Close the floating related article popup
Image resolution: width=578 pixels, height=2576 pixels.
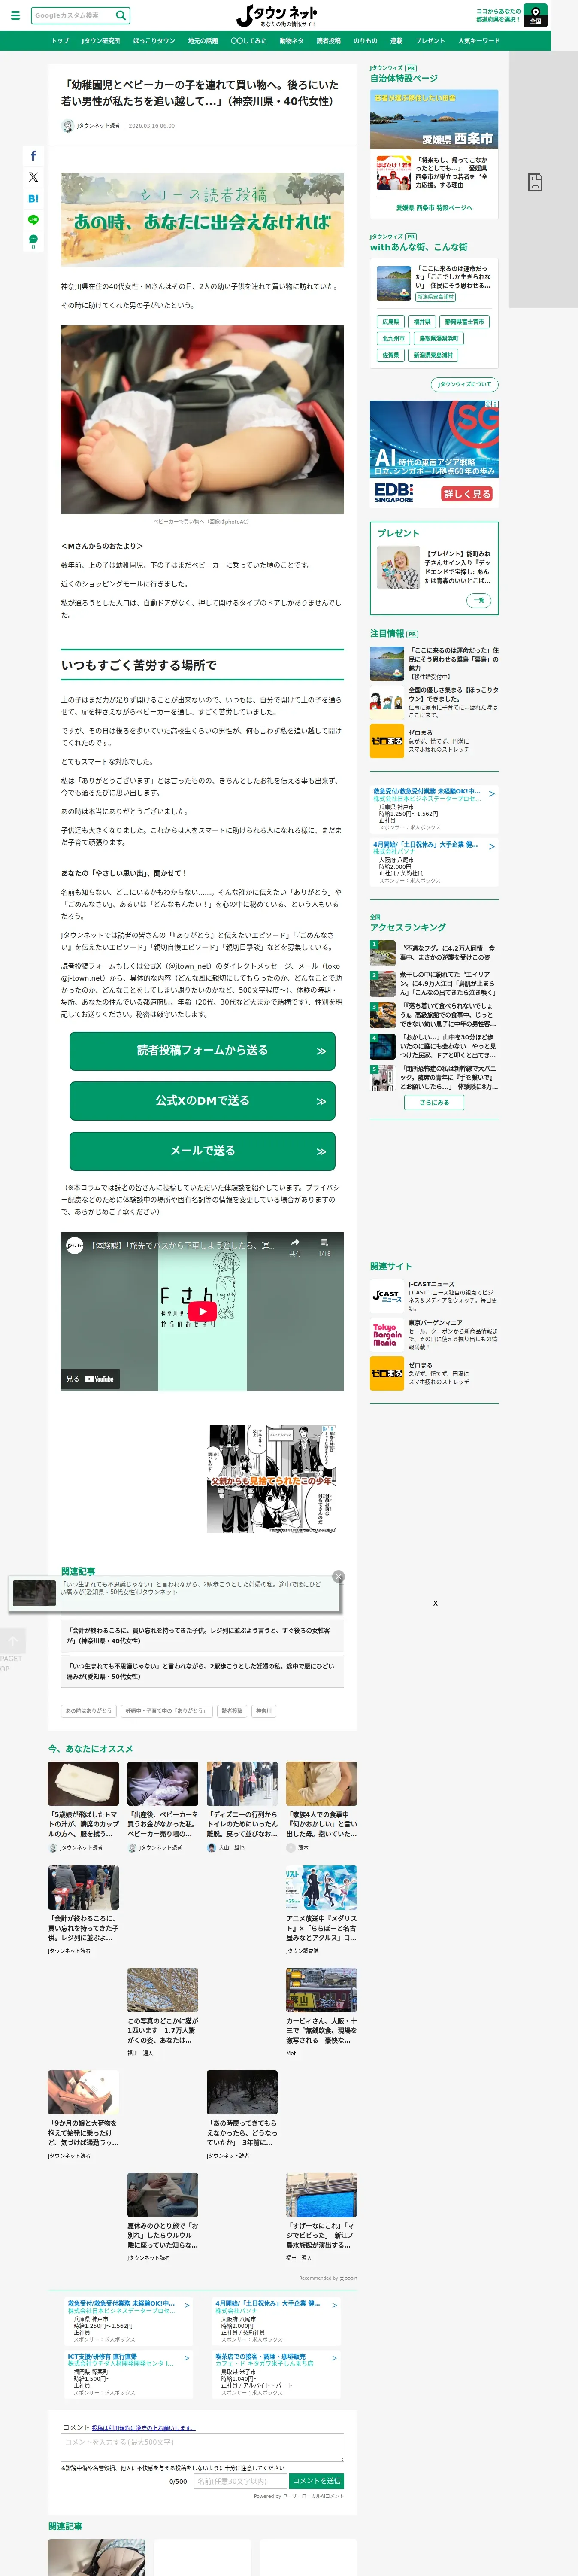coord(338,1577)
